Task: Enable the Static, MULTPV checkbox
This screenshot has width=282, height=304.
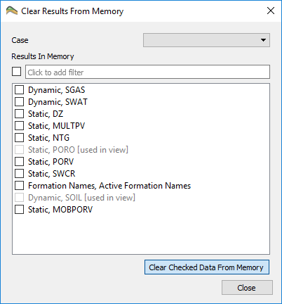Action: pos(19,126)
